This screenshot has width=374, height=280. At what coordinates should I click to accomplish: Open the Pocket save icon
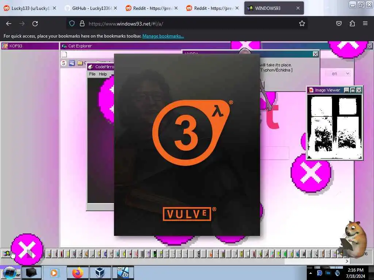339,23
